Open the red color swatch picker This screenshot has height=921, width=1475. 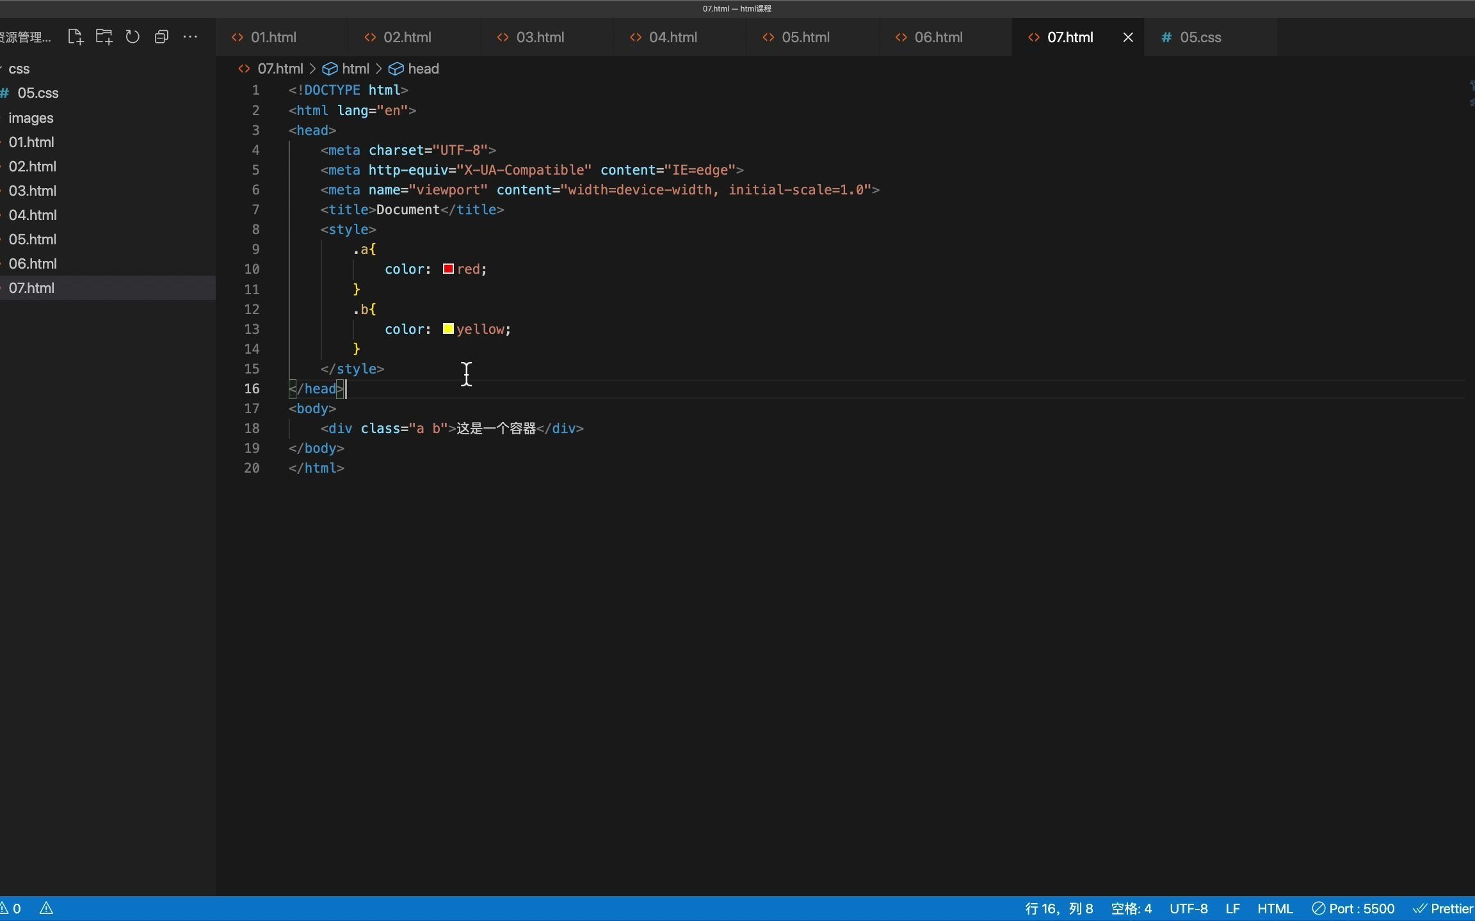coord(448,269)
